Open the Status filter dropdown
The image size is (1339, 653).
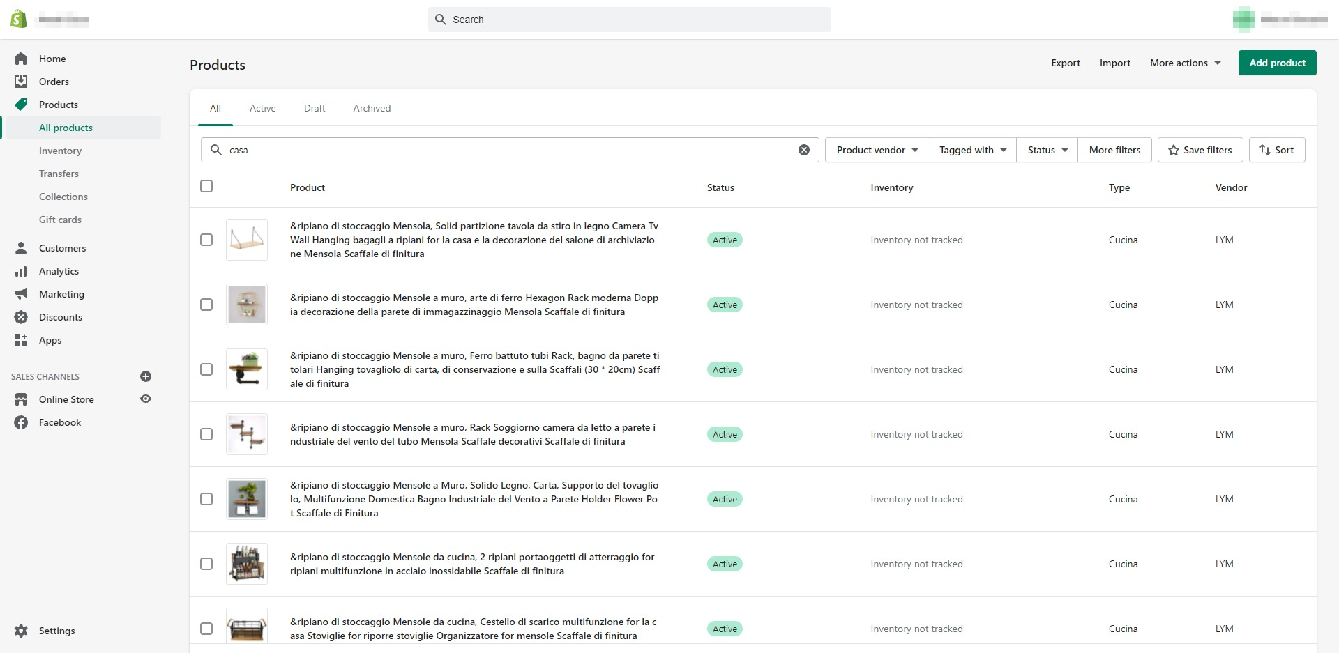pyautogui.click(x=1047, y=150)
